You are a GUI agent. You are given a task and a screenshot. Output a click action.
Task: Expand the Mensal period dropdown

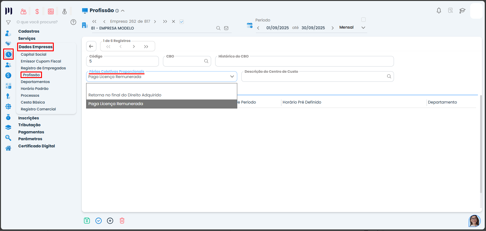363,28
